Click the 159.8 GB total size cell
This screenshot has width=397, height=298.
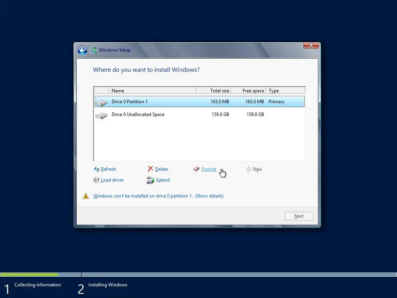pyautogui.click(x=220, y=114)
